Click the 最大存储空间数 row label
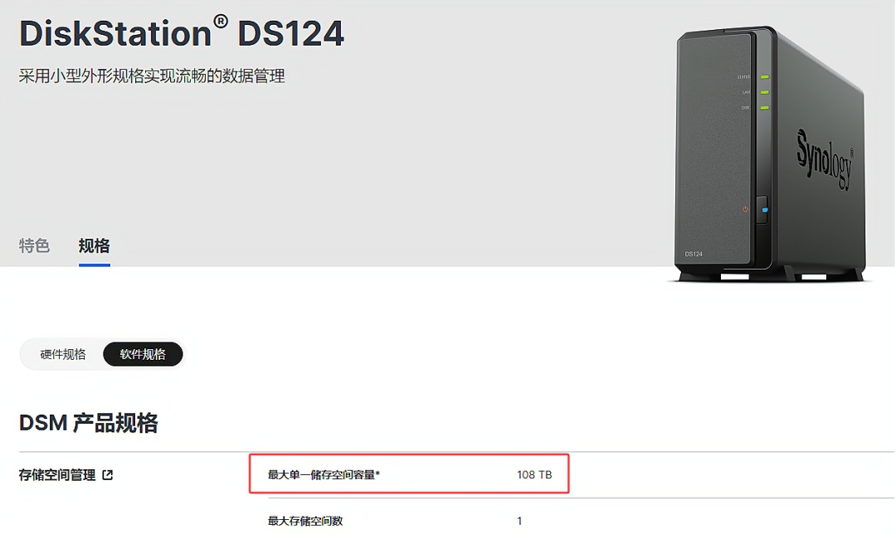Screen dimensions: 896x539 click(305, 522)
